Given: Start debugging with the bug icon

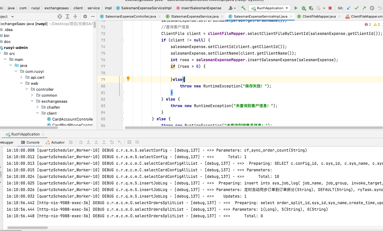Looking at the screenshot, I should pyautogui.click(x=304, y=8).
